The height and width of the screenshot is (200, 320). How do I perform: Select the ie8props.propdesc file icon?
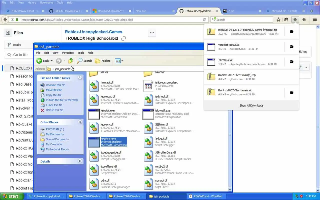click(x=148, y=86)
